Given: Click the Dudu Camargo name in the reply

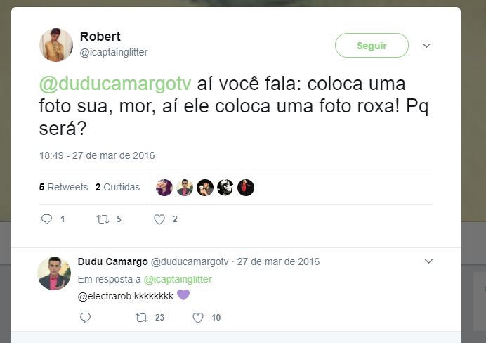Looking at the screenshot, I should click(x=113, y=261).
